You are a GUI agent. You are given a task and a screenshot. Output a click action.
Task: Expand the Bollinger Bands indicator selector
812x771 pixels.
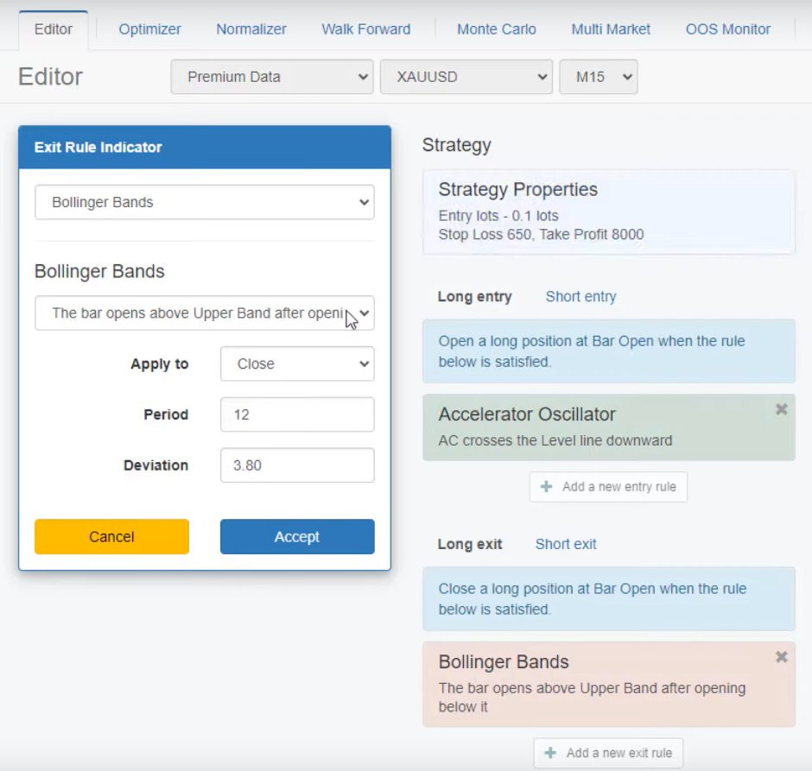pos(204,203)
